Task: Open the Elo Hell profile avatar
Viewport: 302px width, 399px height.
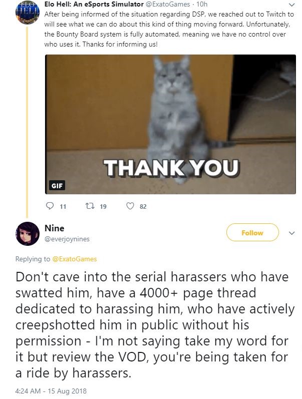Action: pyautogui.click(x=28, y=12)
